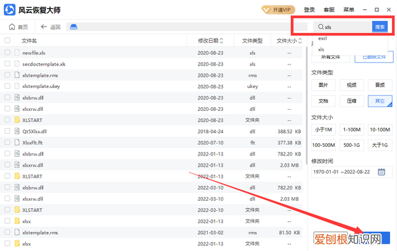Click the home icon labeled 首页
Viewport: 397px width, 251px height.
coord(19,27)
